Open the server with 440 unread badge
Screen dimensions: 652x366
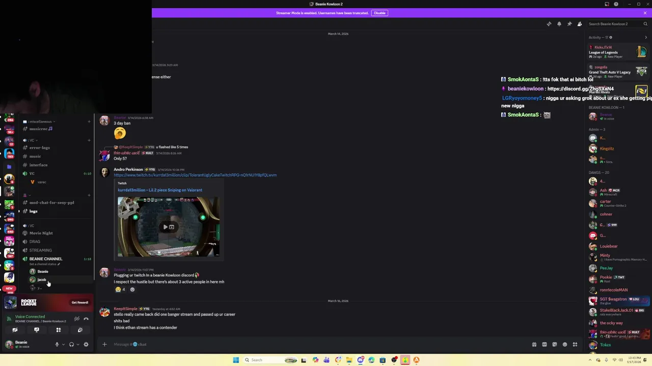coord(9,228)
